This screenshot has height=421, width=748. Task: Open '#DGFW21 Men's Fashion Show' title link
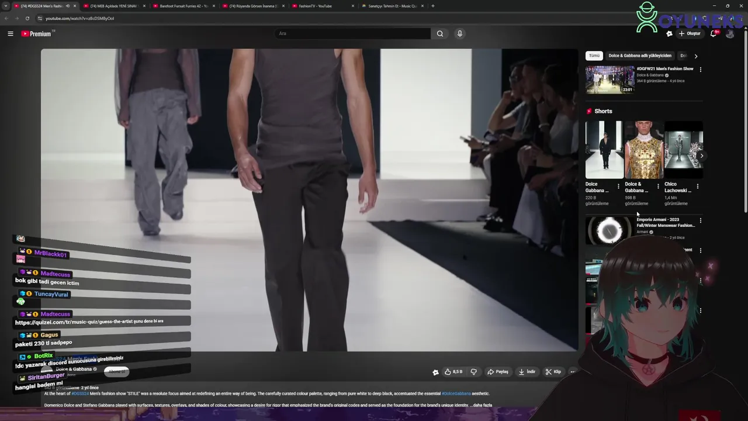coord(665,68)
